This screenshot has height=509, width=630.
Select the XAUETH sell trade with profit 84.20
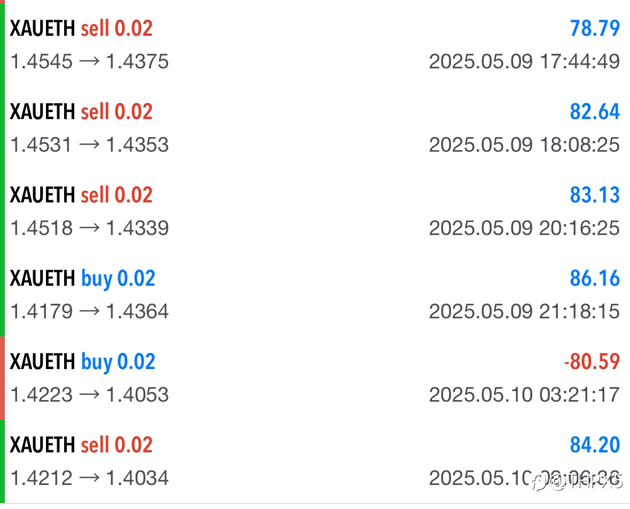tap(315, 461)
